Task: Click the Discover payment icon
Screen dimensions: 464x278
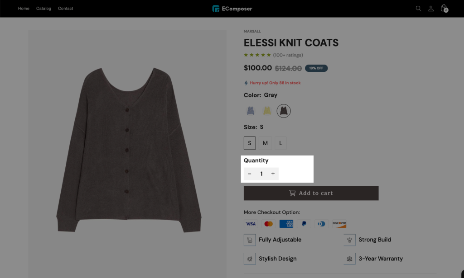Action: [339, 224]
